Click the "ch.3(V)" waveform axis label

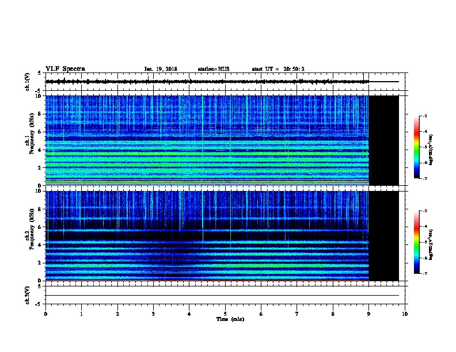(x=27, y=295)
